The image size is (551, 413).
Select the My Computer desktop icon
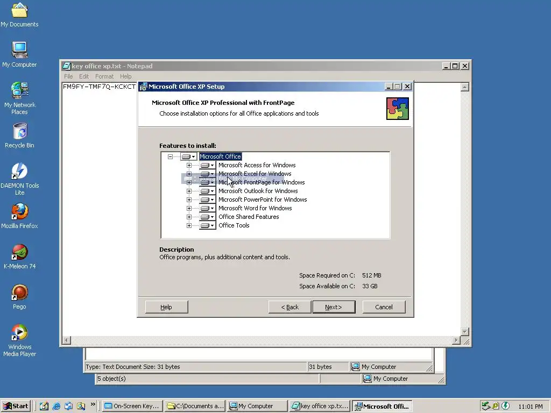point(19,55)
